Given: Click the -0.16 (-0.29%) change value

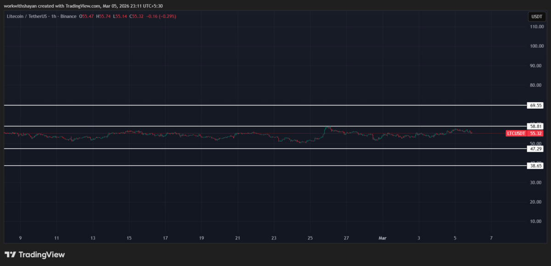Looking at the screenshot, I should 160,17.
